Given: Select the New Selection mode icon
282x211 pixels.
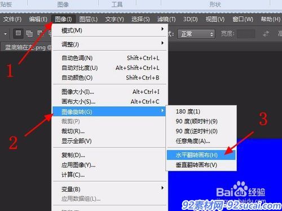Looking at the screenshot, I should [x=18, y=33].
